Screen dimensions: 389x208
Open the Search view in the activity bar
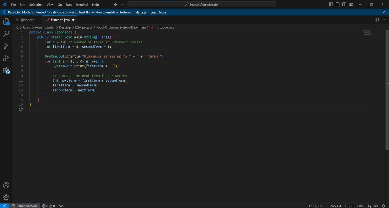pos(6,33)
